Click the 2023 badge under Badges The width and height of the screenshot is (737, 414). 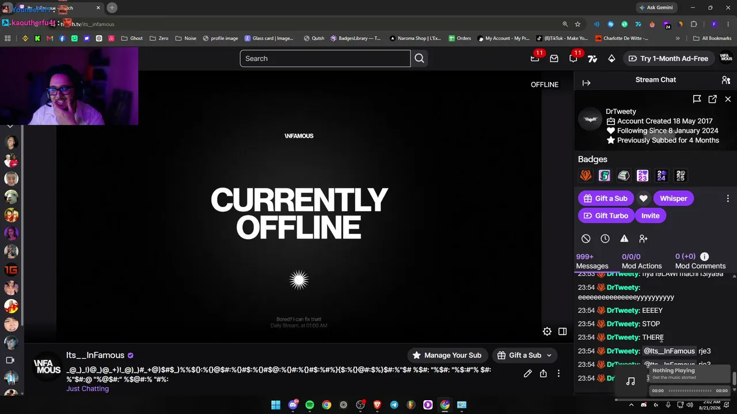point(643,175)
